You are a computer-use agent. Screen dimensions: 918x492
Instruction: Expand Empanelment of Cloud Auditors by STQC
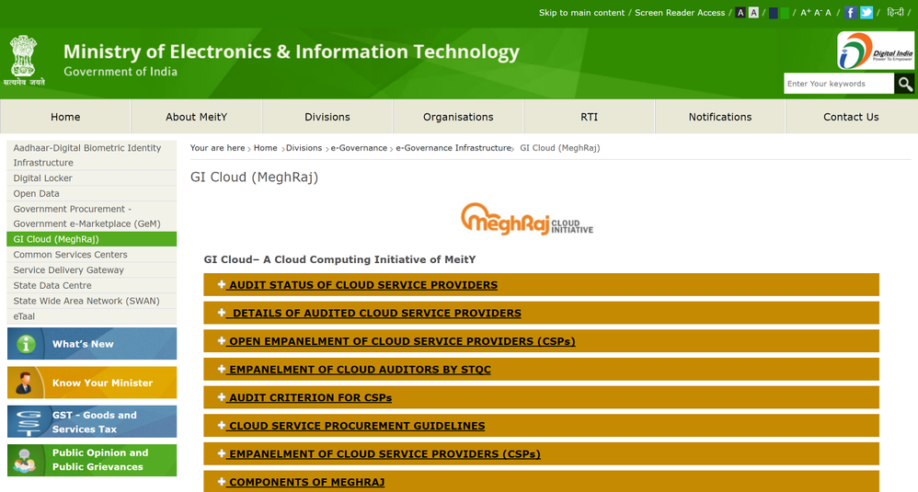(541, 369)
